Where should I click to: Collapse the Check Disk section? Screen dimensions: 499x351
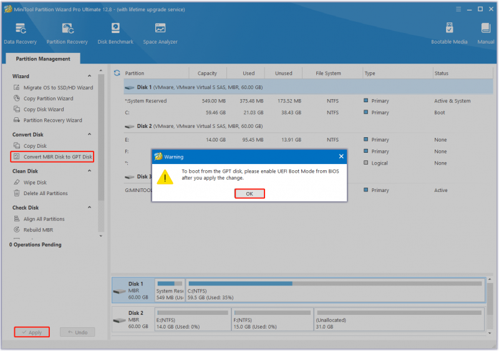coord(89,208)
